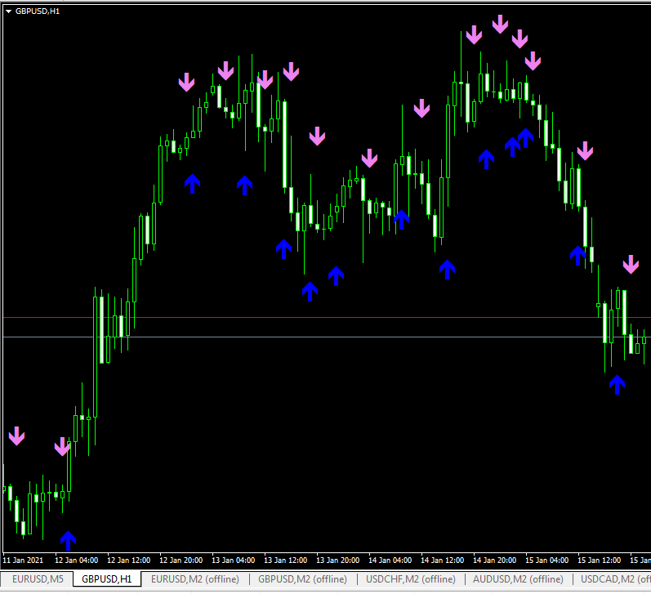Click the 14 Jan 12:00 time label
651x594 pixels.
coord(443,561)
